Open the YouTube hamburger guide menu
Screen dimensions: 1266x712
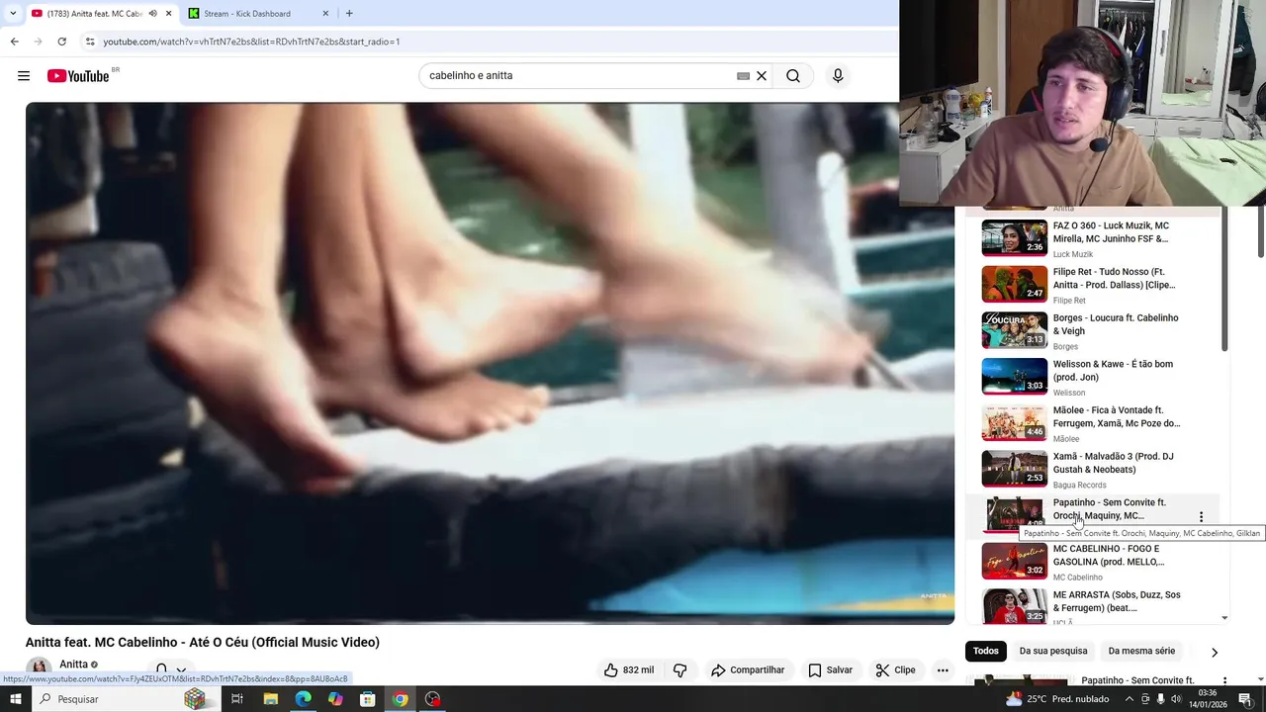(24, 76)
